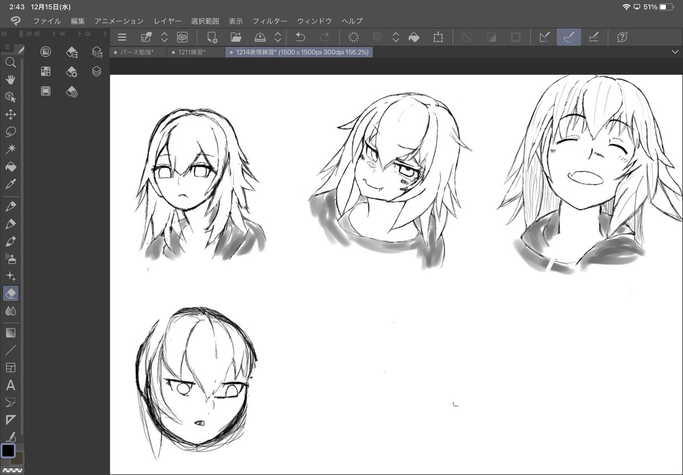Click the Clip Studio spiral launcher icon
The width and height of the screenshot is (683, 475).
click(182, 38)
